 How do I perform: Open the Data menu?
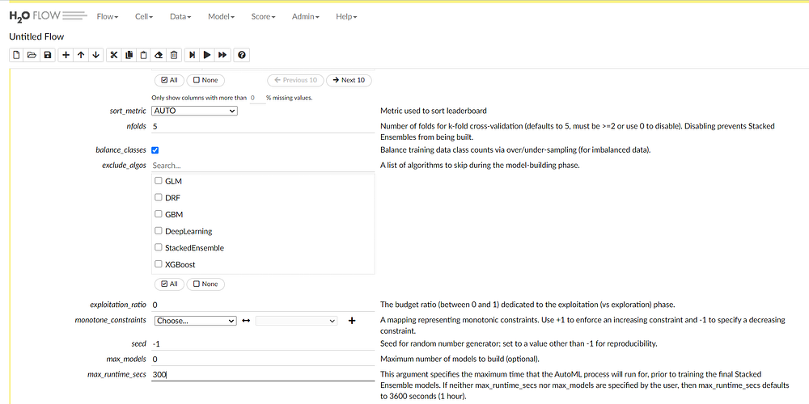point(180,16)
